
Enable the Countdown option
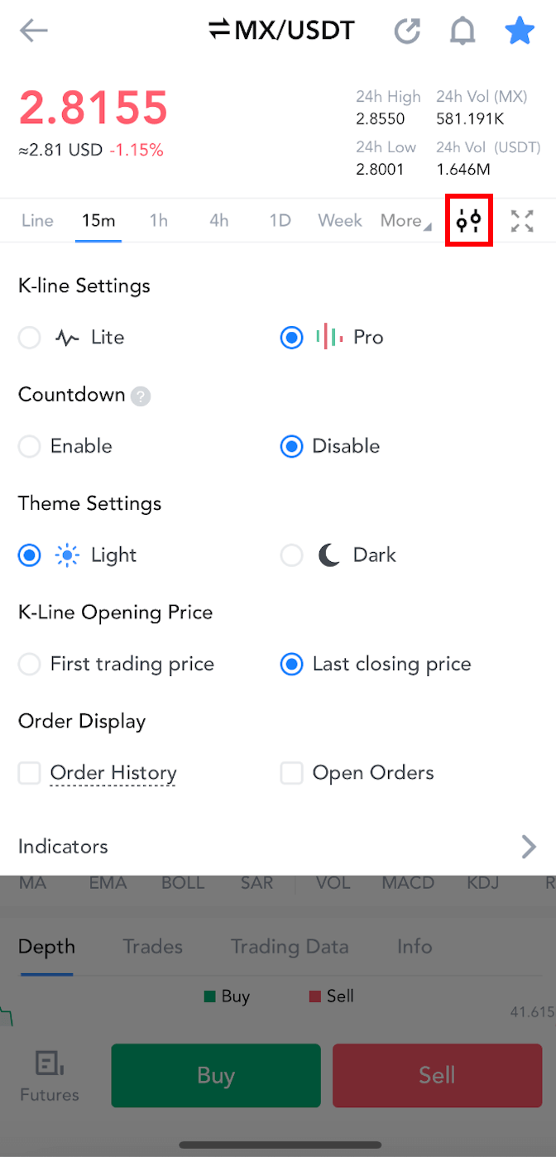[x=30, y=447]
